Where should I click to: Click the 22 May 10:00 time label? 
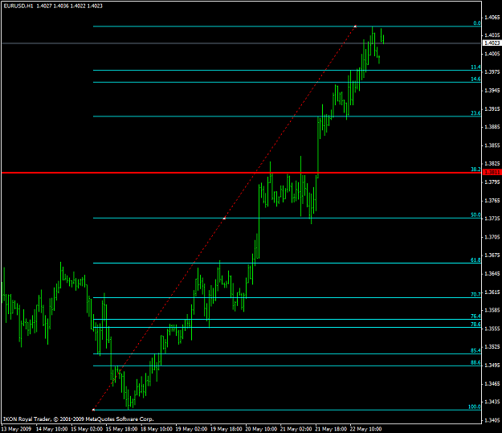tap(366, 429)
